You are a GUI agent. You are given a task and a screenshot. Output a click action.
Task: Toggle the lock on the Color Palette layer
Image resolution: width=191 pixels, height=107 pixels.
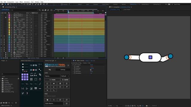pos(6,53)
